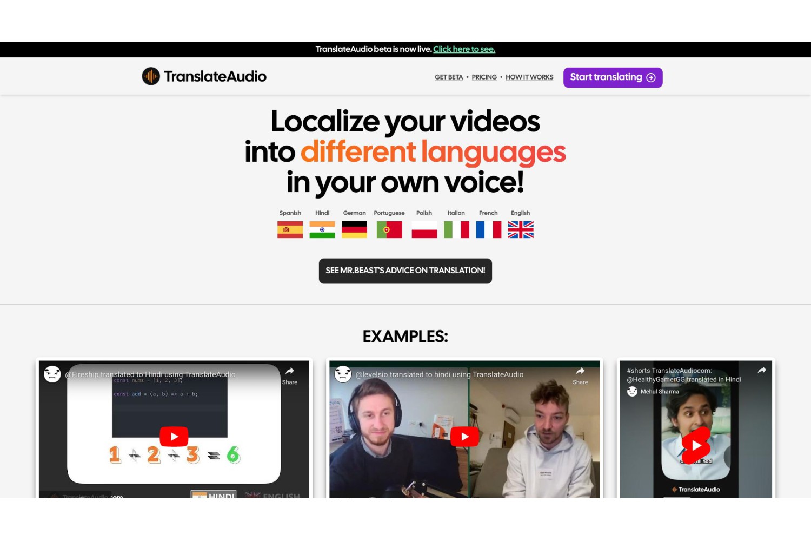Open '@levelsio translated to hindi' video title
The width and height of the screenshot is (811, 541).
point(440,374)
